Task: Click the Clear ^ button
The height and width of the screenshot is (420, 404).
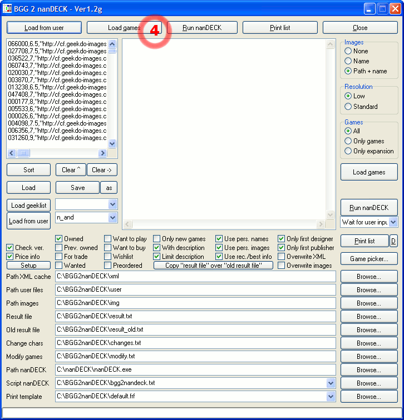Action: click(x=71, y=170)
